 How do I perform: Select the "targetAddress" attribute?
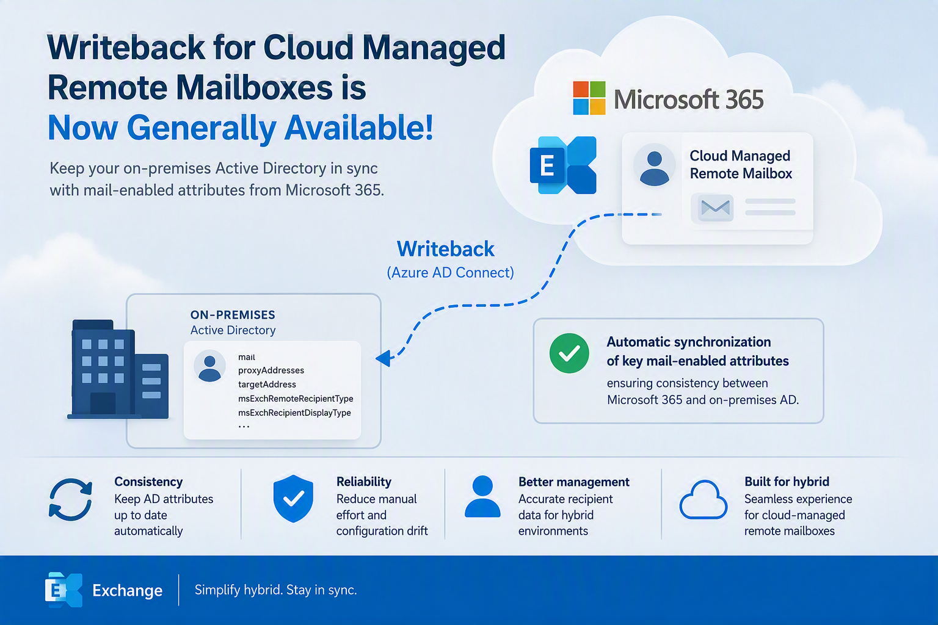coord(267,385)
